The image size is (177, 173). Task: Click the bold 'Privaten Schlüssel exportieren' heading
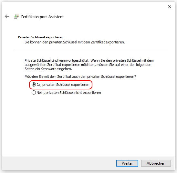41,37
